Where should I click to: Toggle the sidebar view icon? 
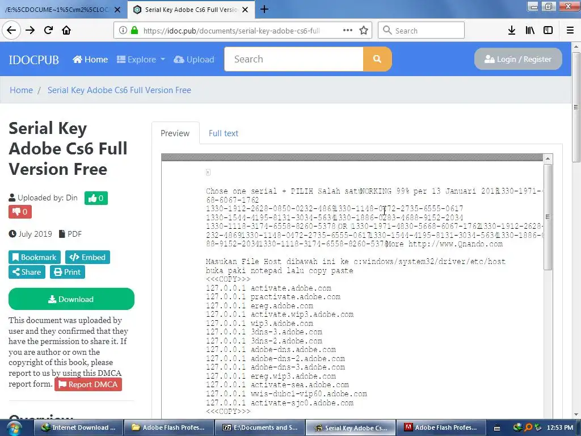pyautogui.click(x=548, y=30)
